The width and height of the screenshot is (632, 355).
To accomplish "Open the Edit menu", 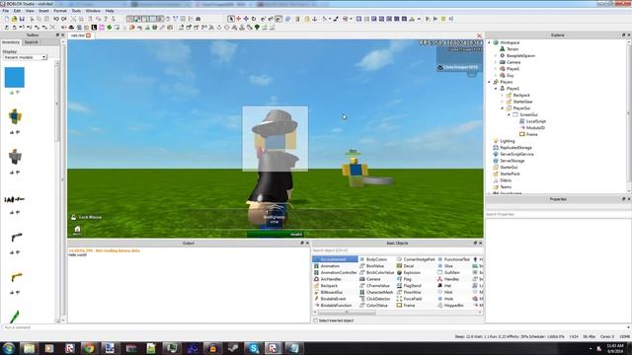I will tap(17, 11).
